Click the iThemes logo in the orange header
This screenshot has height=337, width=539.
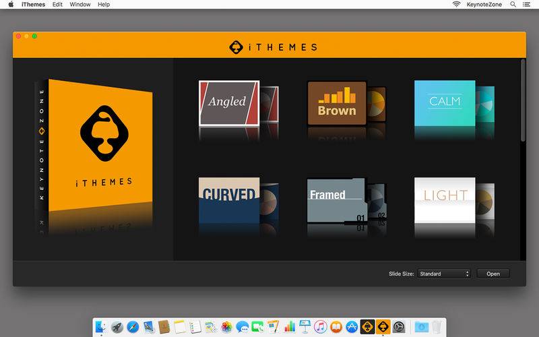pyautogui.click(x=274, y=47)
